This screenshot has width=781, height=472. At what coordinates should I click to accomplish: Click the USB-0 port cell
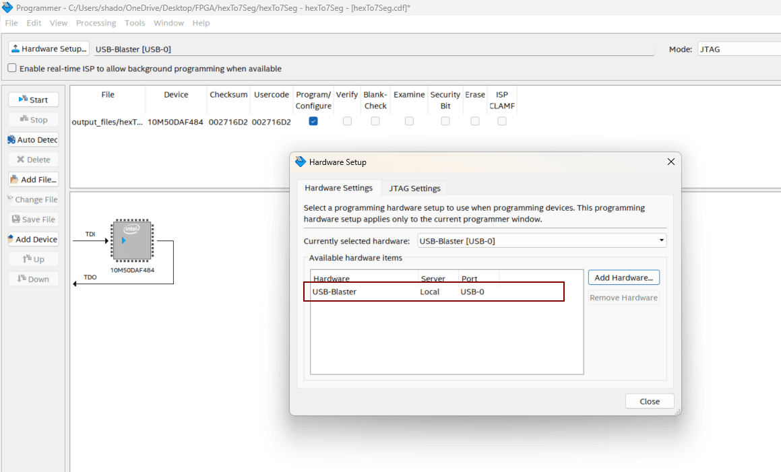[x=472, y=292]
